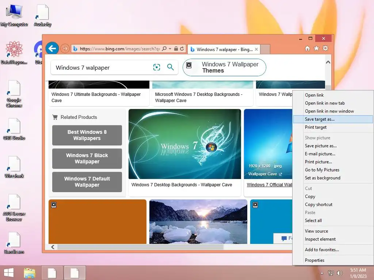
Task: Select AVG Secure Browser desktop shortcut
Action: [14, 207]
